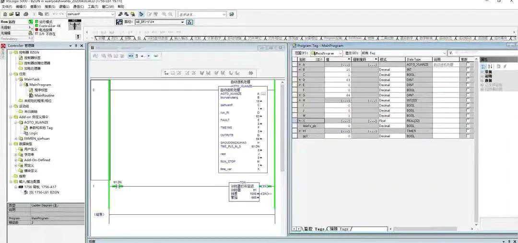Image resolution: width=518 pixels, height=243 pixels.
Task: Click the alphabetical sort icon in properties pane
Action: (491, 66)
